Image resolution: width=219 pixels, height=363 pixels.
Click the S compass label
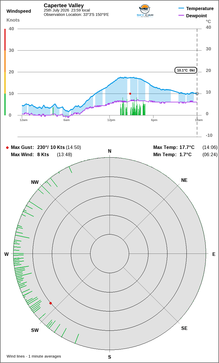109,357
